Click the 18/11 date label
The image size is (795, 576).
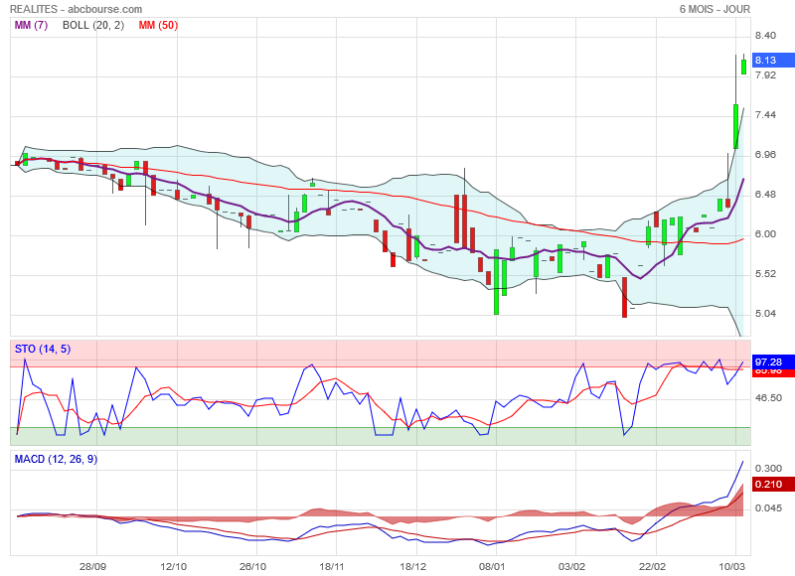332,566
